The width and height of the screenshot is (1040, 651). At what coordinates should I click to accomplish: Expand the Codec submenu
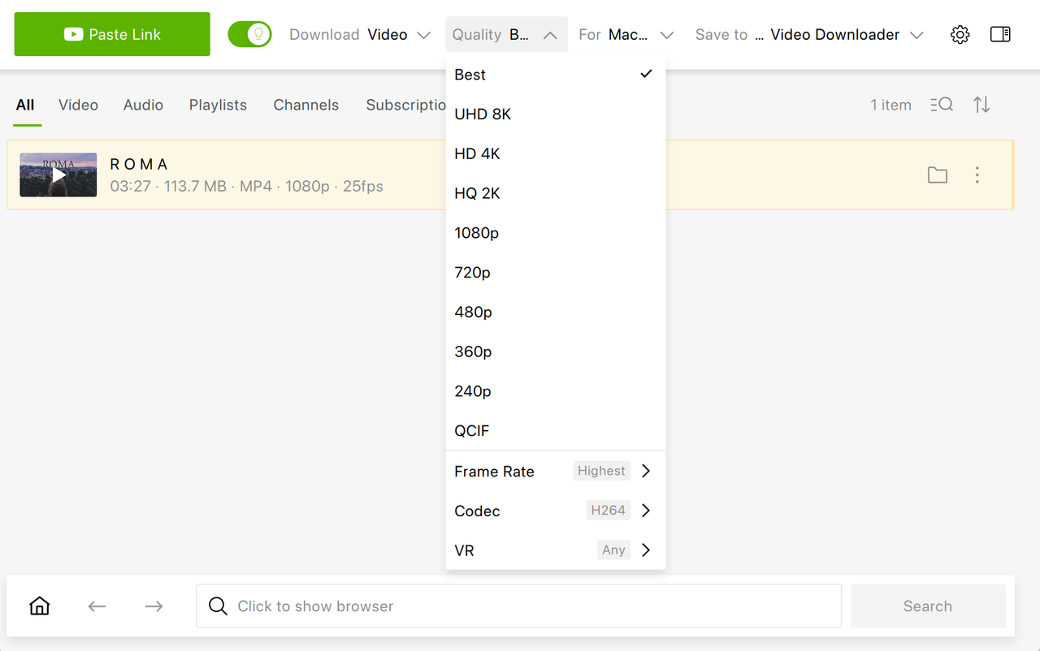click(x=556, y=511)
